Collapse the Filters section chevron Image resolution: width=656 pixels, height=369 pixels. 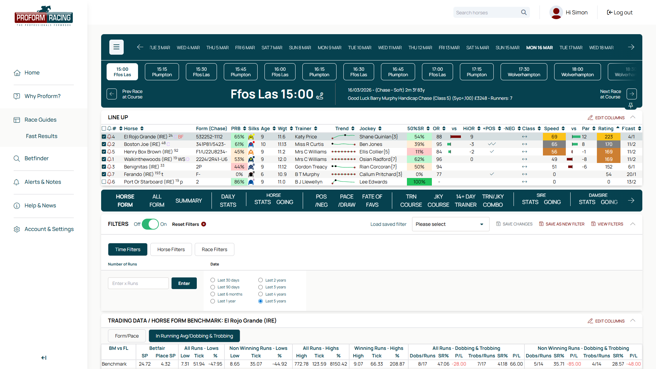[x=633, y=224]
